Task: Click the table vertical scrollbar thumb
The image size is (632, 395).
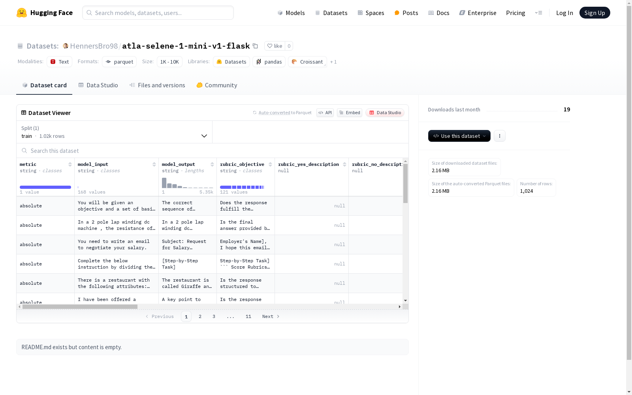Action: pyautogui.click(x=405, y=183)
